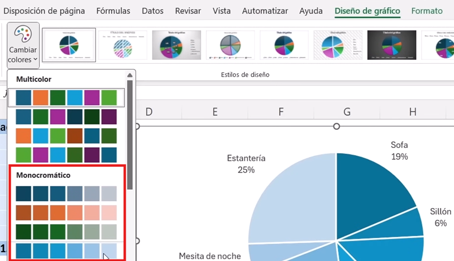Click the Monocromático section heading
This screenshot has height=261, width=454.
pos(43,175)
